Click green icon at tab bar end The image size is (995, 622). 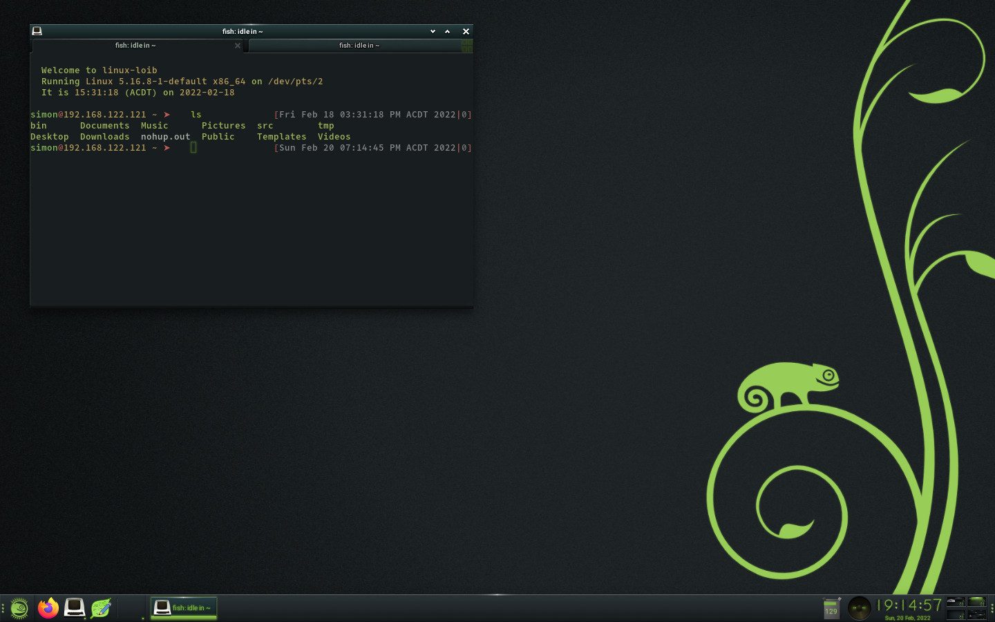pyautogui.click(x=467, y=46)
